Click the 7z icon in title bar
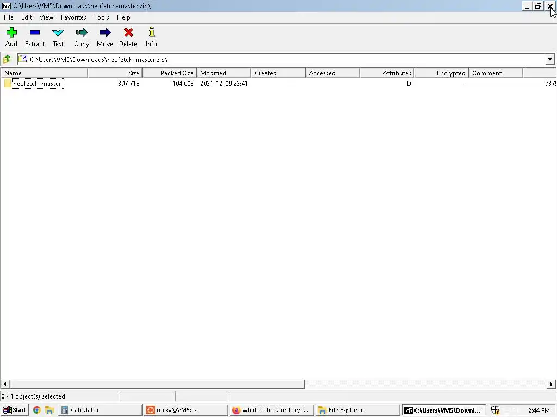Viewport: 557px width, 417px height. [x=7, y=5]
